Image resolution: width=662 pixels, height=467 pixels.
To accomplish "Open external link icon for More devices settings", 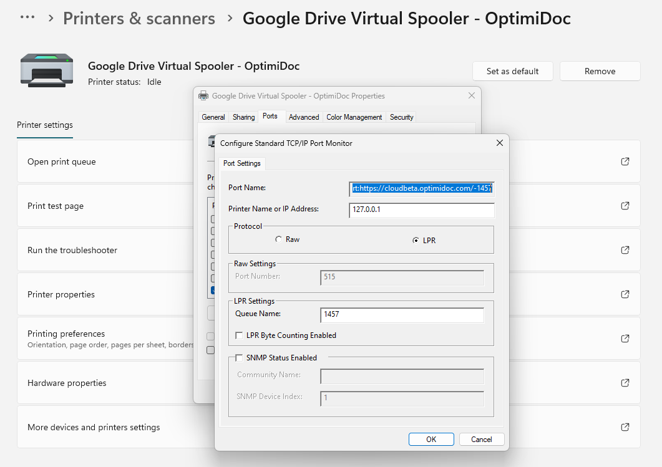I will click(x=625, y=427).
